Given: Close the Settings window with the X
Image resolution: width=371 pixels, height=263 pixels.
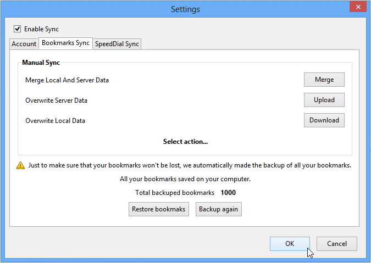Looking at the screenshot, I should click(x=357, y=7).
